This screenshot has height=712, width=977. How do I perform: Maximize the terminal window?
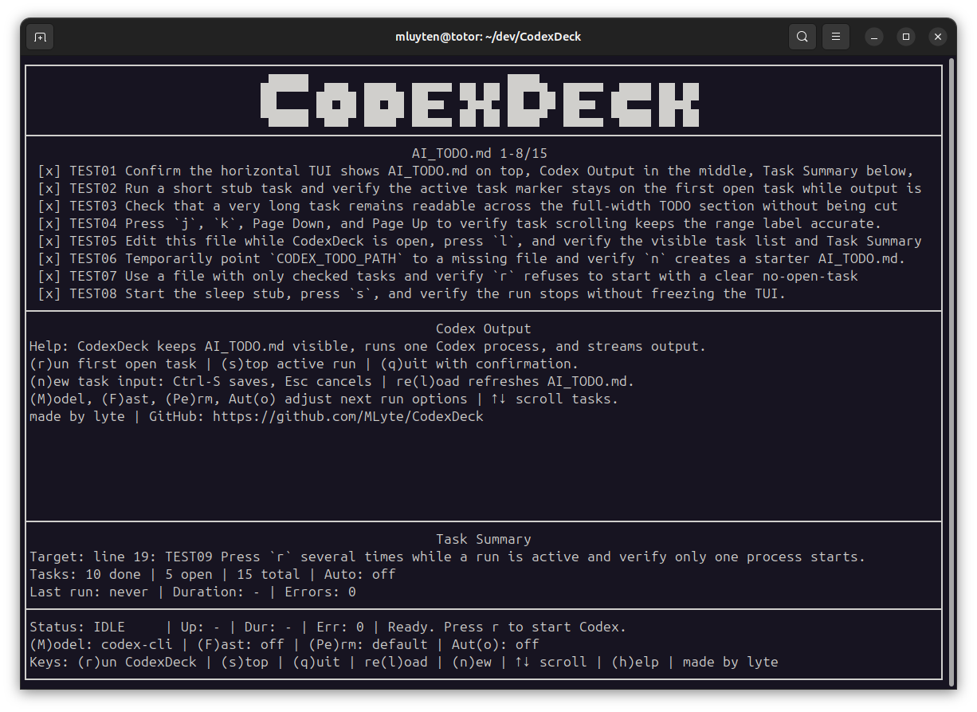pos(906,37)
